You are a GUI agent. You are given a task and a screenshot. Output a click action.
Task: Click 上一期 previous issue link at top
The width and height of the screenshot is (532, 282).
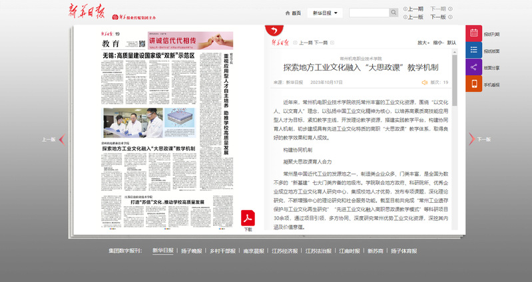(x=414, y=9)
